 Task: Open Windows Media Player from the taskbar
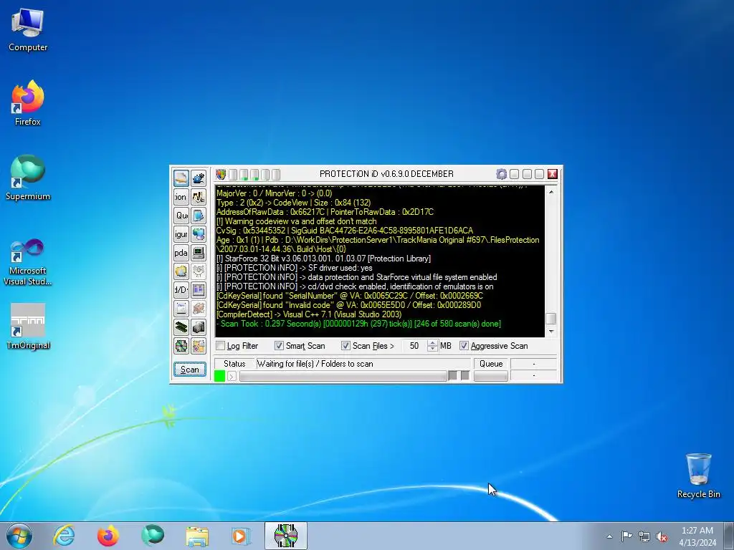pyautogui.click(x=241, y=536)
